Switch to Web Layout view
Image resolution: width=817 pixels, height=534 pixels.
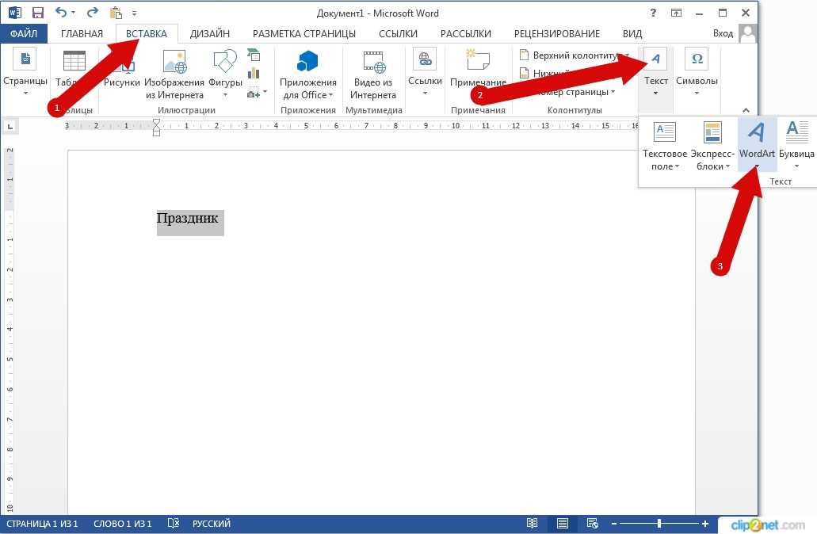[x=592, y=524]
